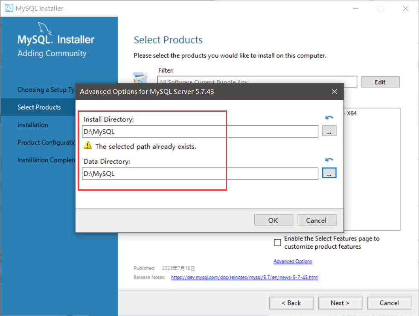
Task: Go back to the previous installer step
Action: pos(291,303)
